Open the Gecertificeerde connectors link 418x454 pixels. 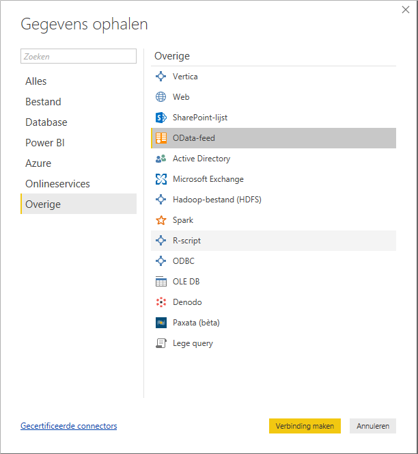click(69, 426)
